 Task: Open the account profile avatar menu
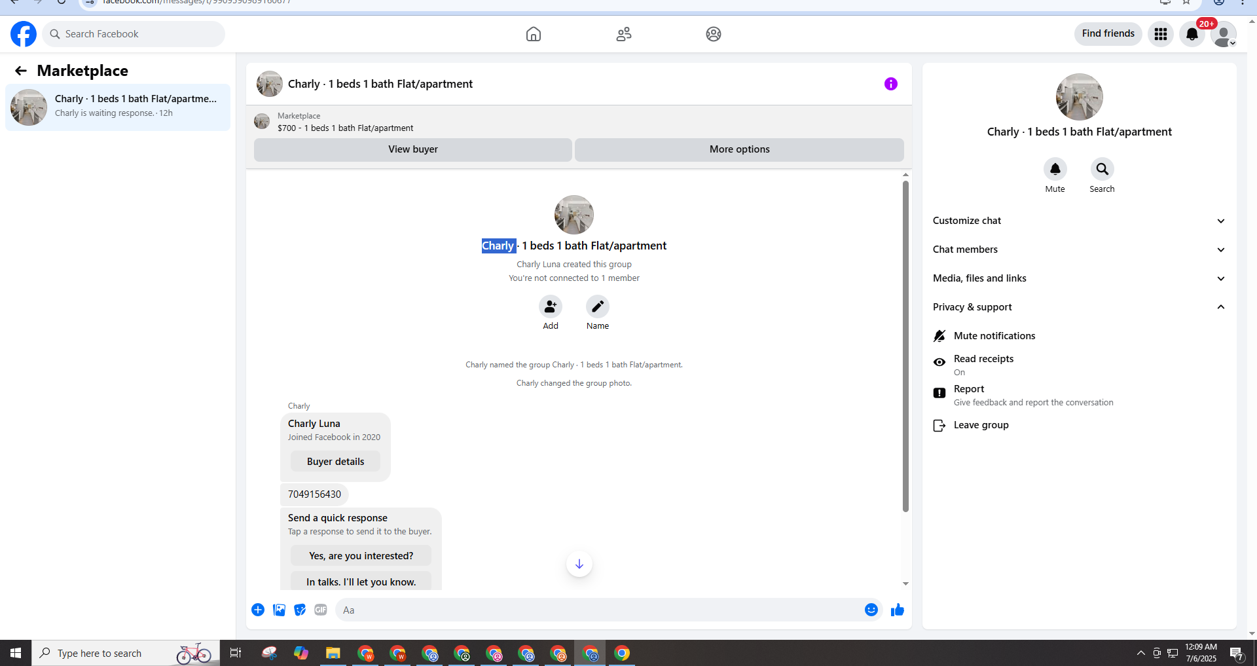[x=1224, y=34]
